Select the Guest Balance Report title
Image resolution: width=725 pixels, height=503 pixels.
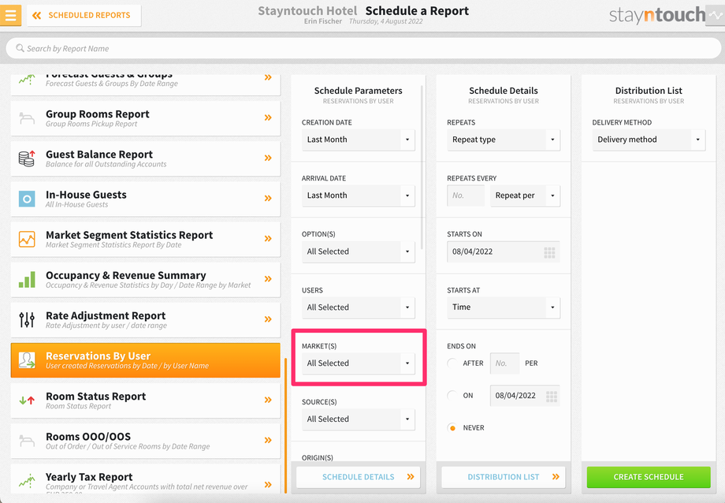click(x=99, y=154)
